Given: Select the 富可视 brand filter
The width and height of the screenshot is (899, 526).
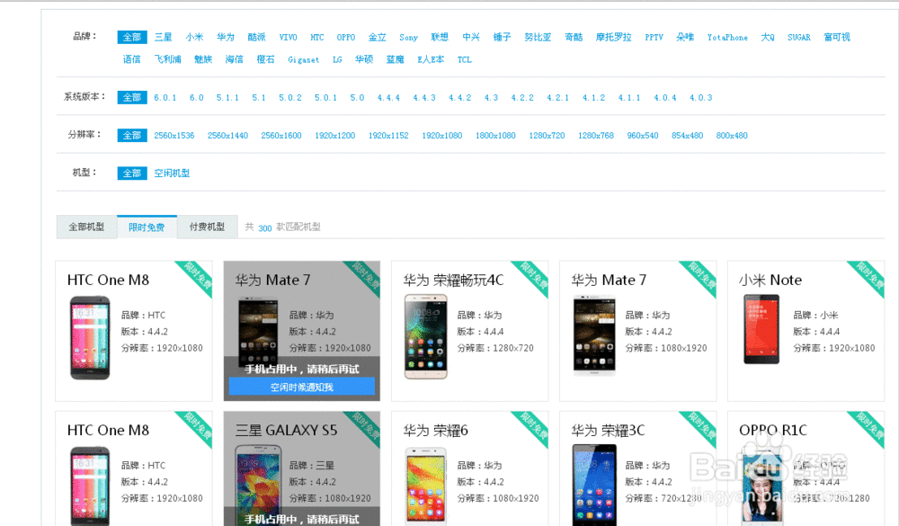Looking at the screenshot, I should (x=836, y=37).
